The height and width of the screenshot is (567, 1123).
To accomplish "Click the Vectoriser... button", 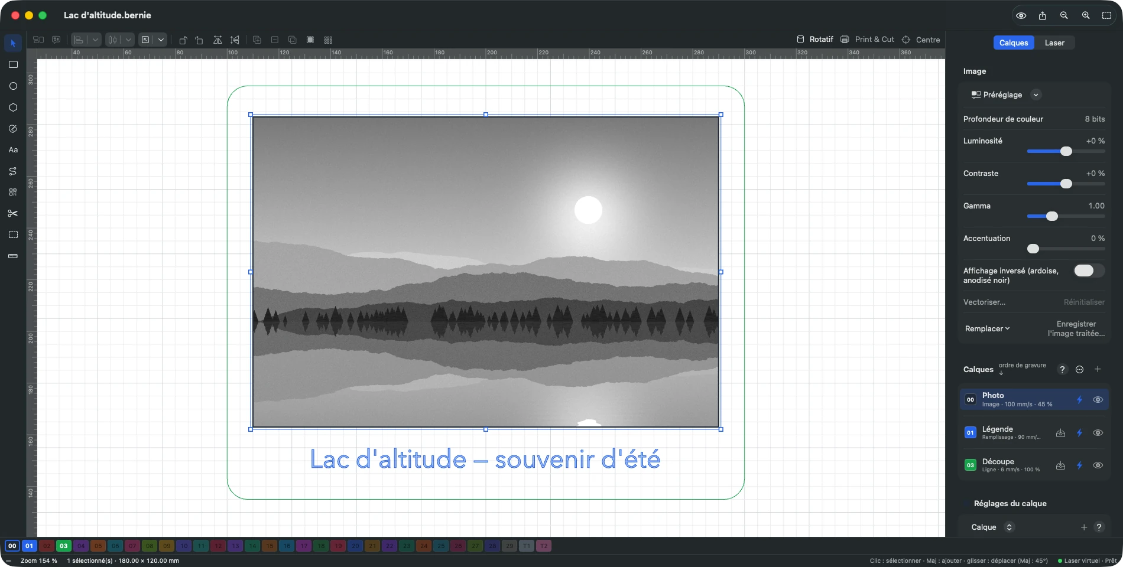I will click(x=984, y=302).
